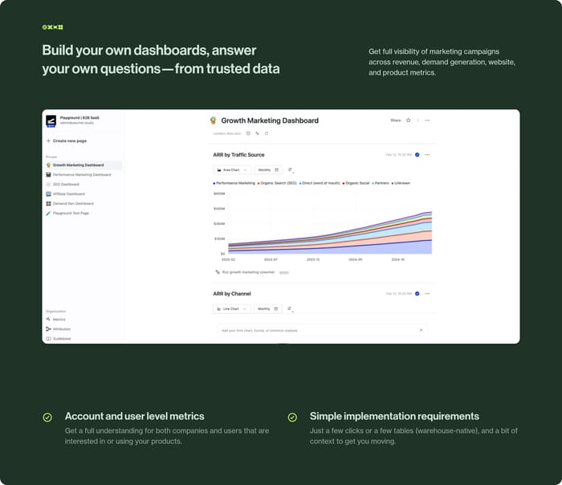Expand the Area Chart type dropdown
Screen dimensions: 562x485
[232, 170]
